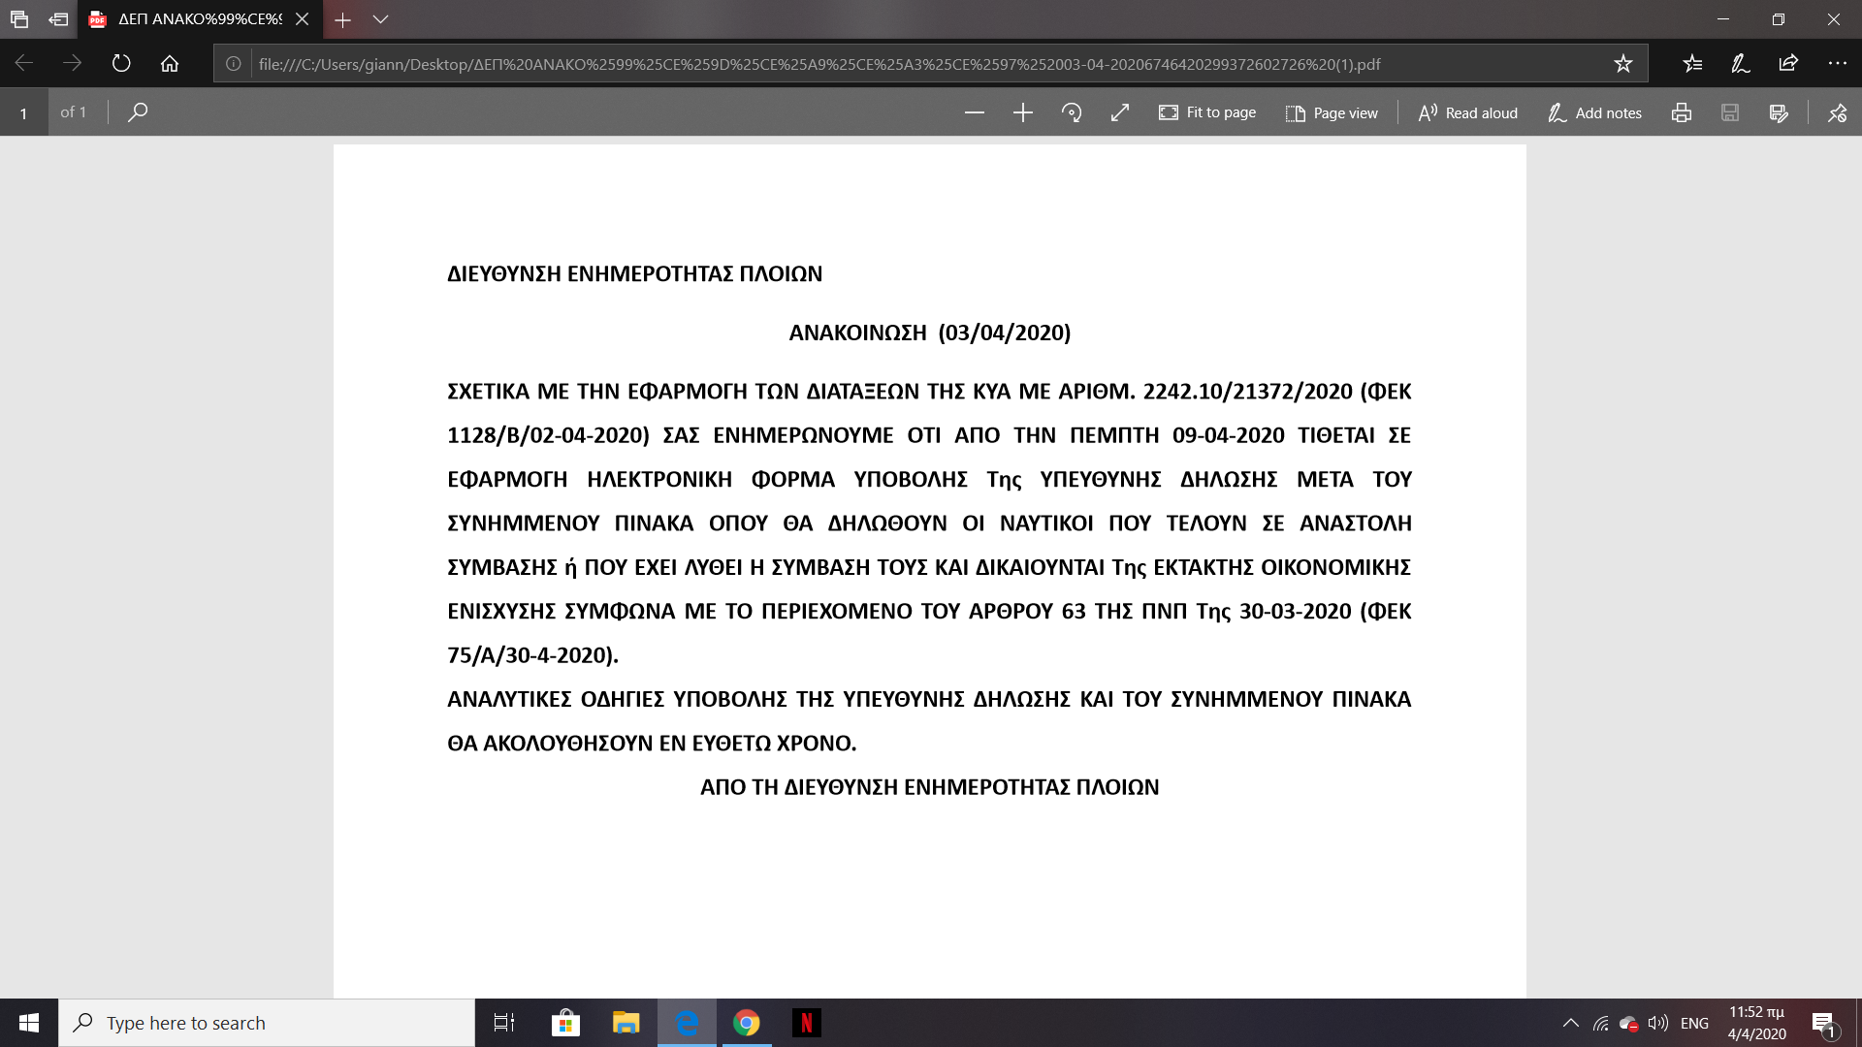The image size is (1862, 1047).
Task: Zoom out of the PDF
Action: pyautogui.click(x=975, y=112)
